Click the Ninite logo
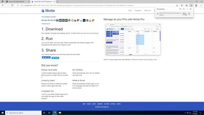The image size is (204, 115). click(48, 11)
